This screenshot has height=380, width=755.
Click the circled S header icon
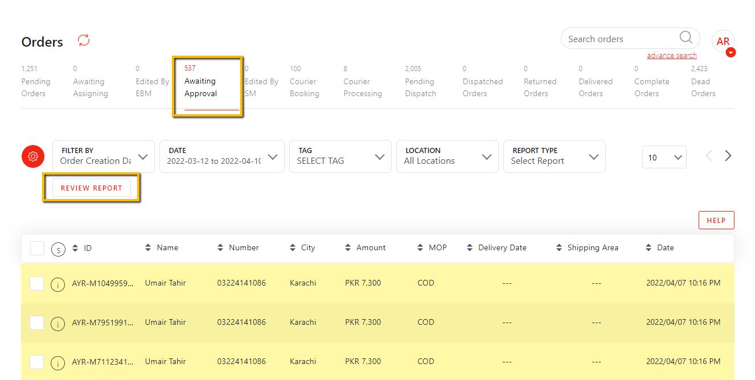click(x=58, y=249)
